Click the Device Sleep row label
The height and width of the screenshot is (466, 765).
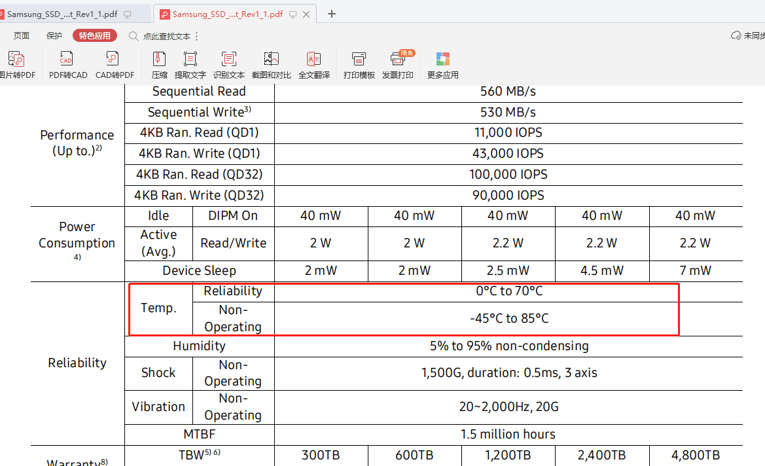coord(199,270)
